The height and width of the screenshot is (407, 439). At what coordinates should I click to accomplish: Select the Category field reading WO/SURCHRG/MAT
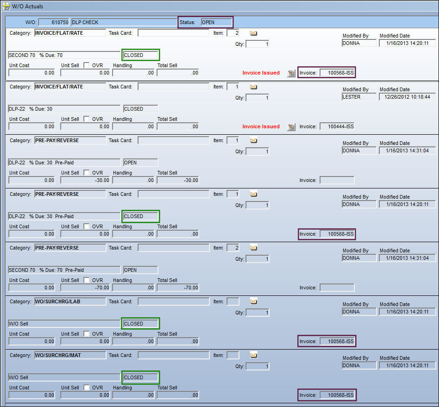70,355
